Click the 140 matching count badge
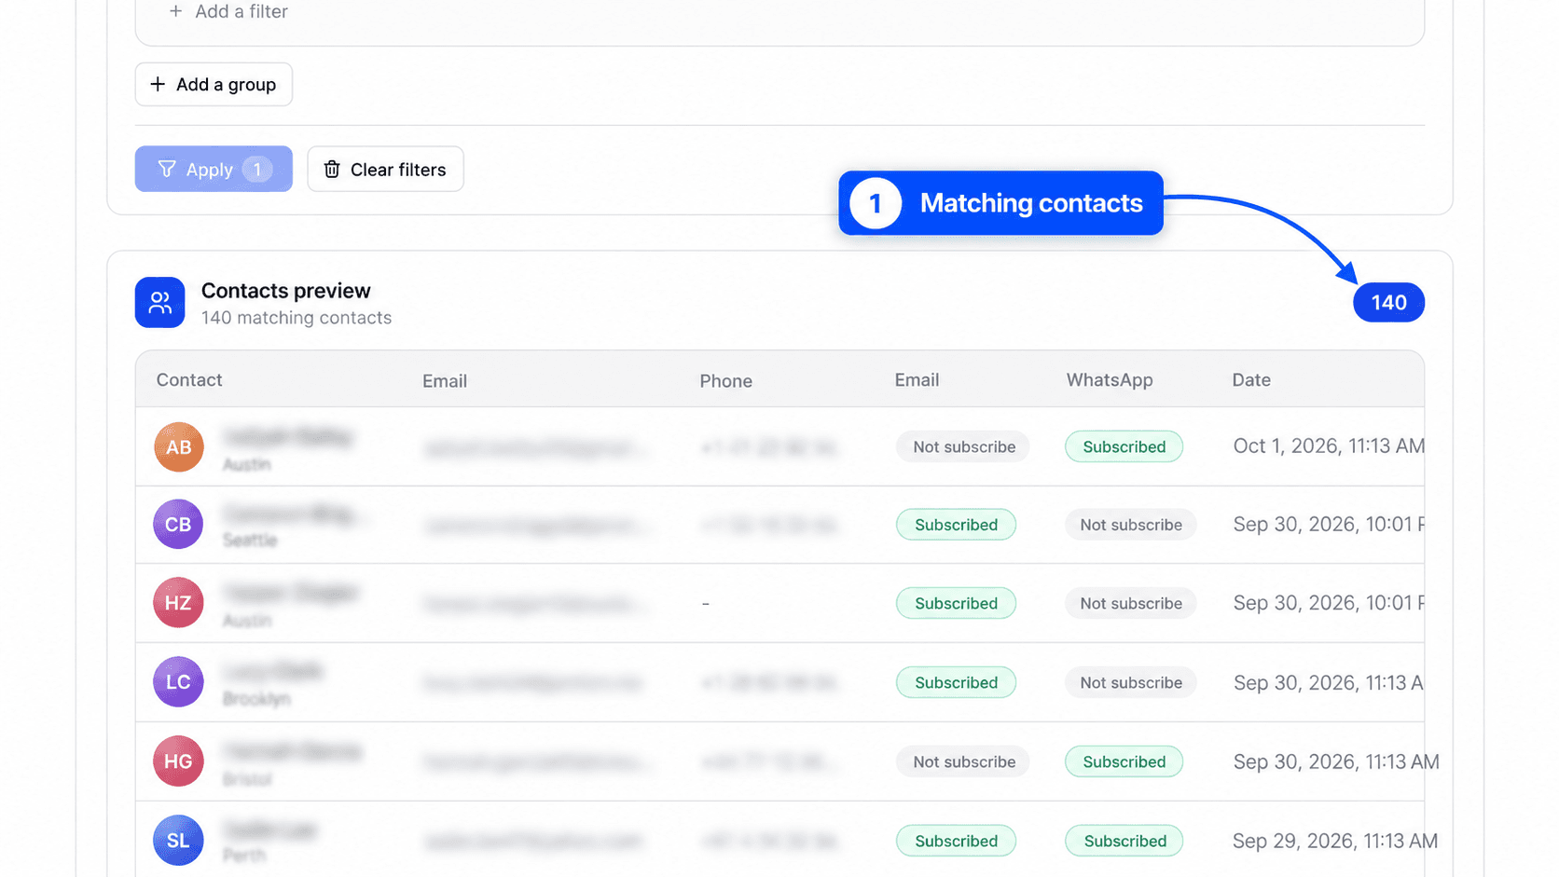This screenshot has height=877, width=1559. pyautogui.click(x=1388, y=302)
